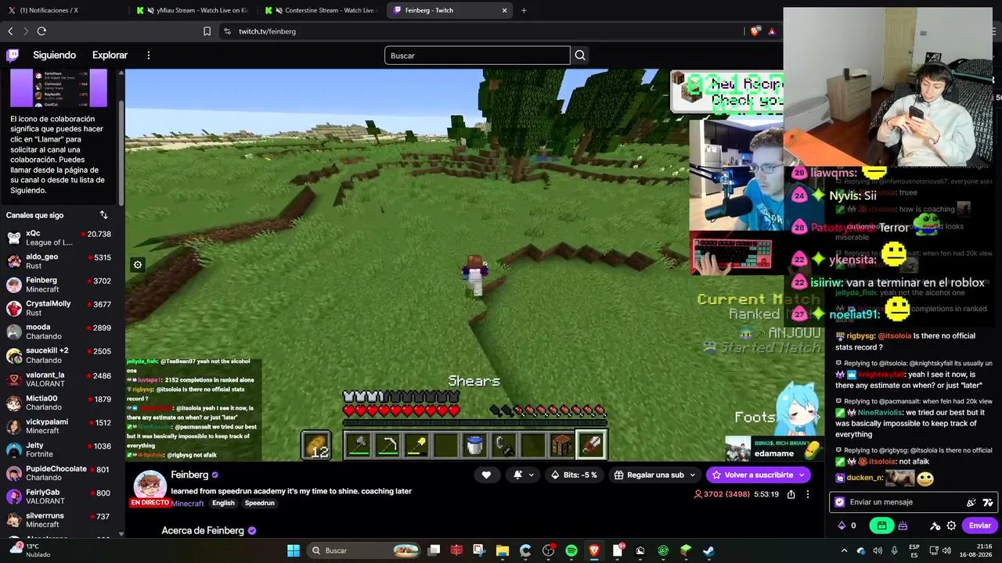Expand the Volver a suscribirte dropdown arrow
The image size is (1002, 563).
click(801, 475)
